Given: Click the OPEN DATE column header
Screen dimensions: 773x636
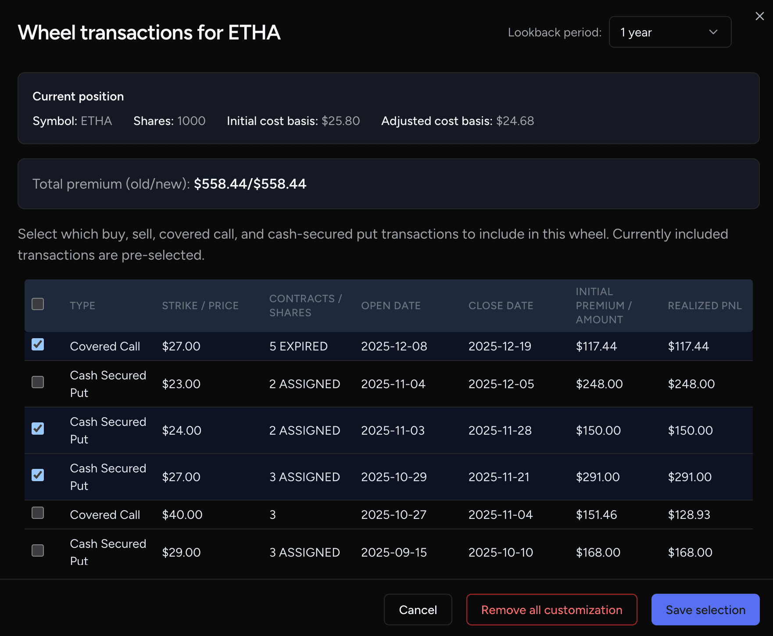Looking at the screenshot, I should click(x=390, y=306).
